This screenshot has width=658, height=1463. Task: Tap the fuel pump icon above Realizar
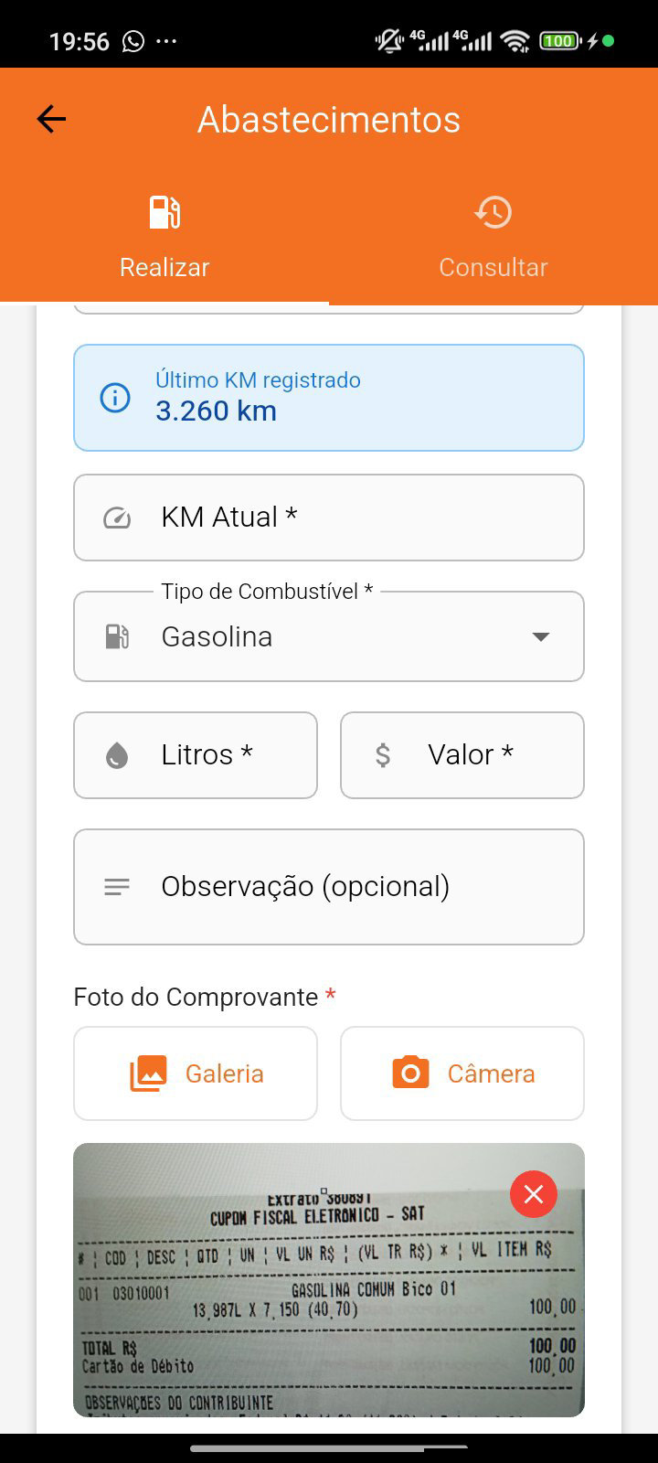point(164,212)
